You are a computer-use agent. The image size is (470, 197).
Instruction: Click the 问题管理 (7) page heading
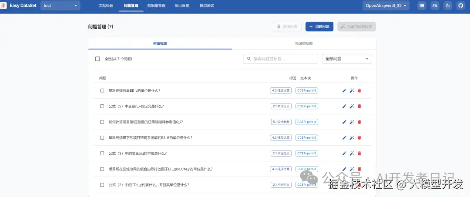click(x=101, y=27)
